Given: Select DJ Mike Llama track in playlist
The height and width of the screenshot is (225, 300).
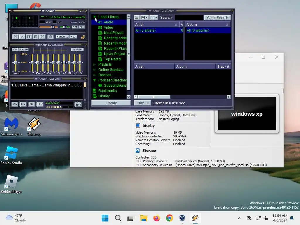Looking at the screenshot, I should [46, 85].
